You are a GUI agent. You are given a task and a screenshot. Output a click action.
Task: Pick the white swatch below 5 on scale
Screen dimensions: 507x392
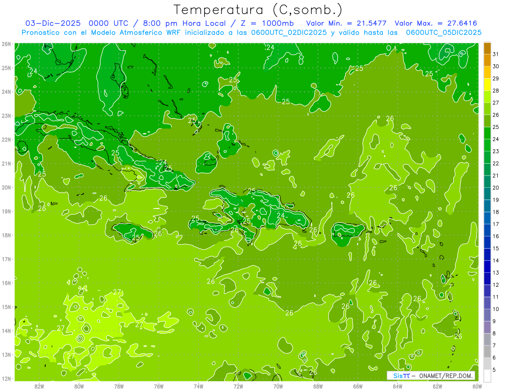(487, 376)
